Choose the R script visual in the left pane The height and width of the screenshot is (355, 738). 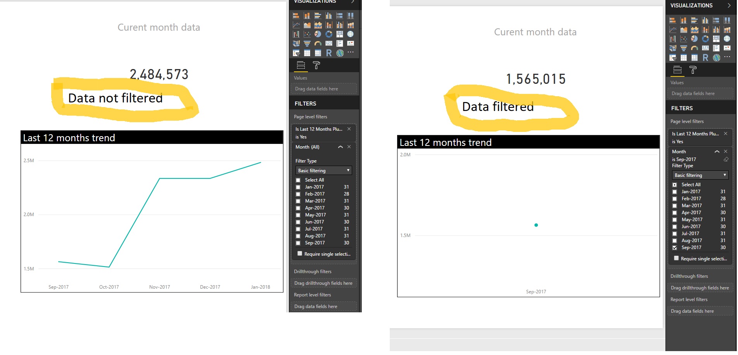[x=329, y=53]
